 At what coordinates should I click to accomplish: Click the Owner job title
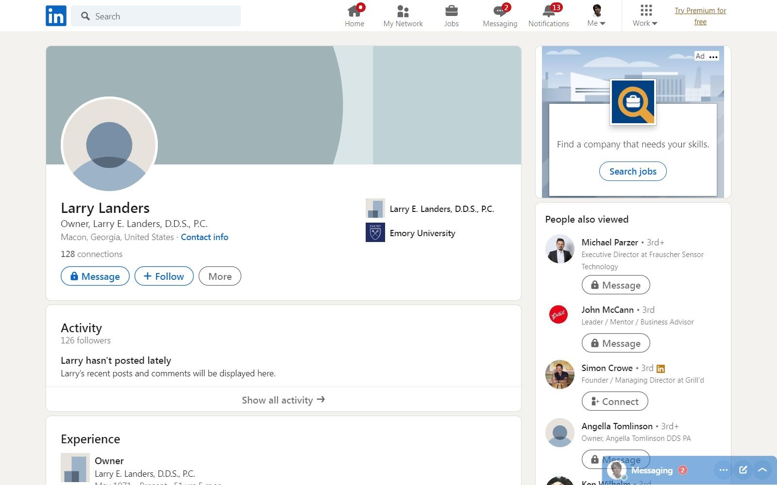click(109, 461)
